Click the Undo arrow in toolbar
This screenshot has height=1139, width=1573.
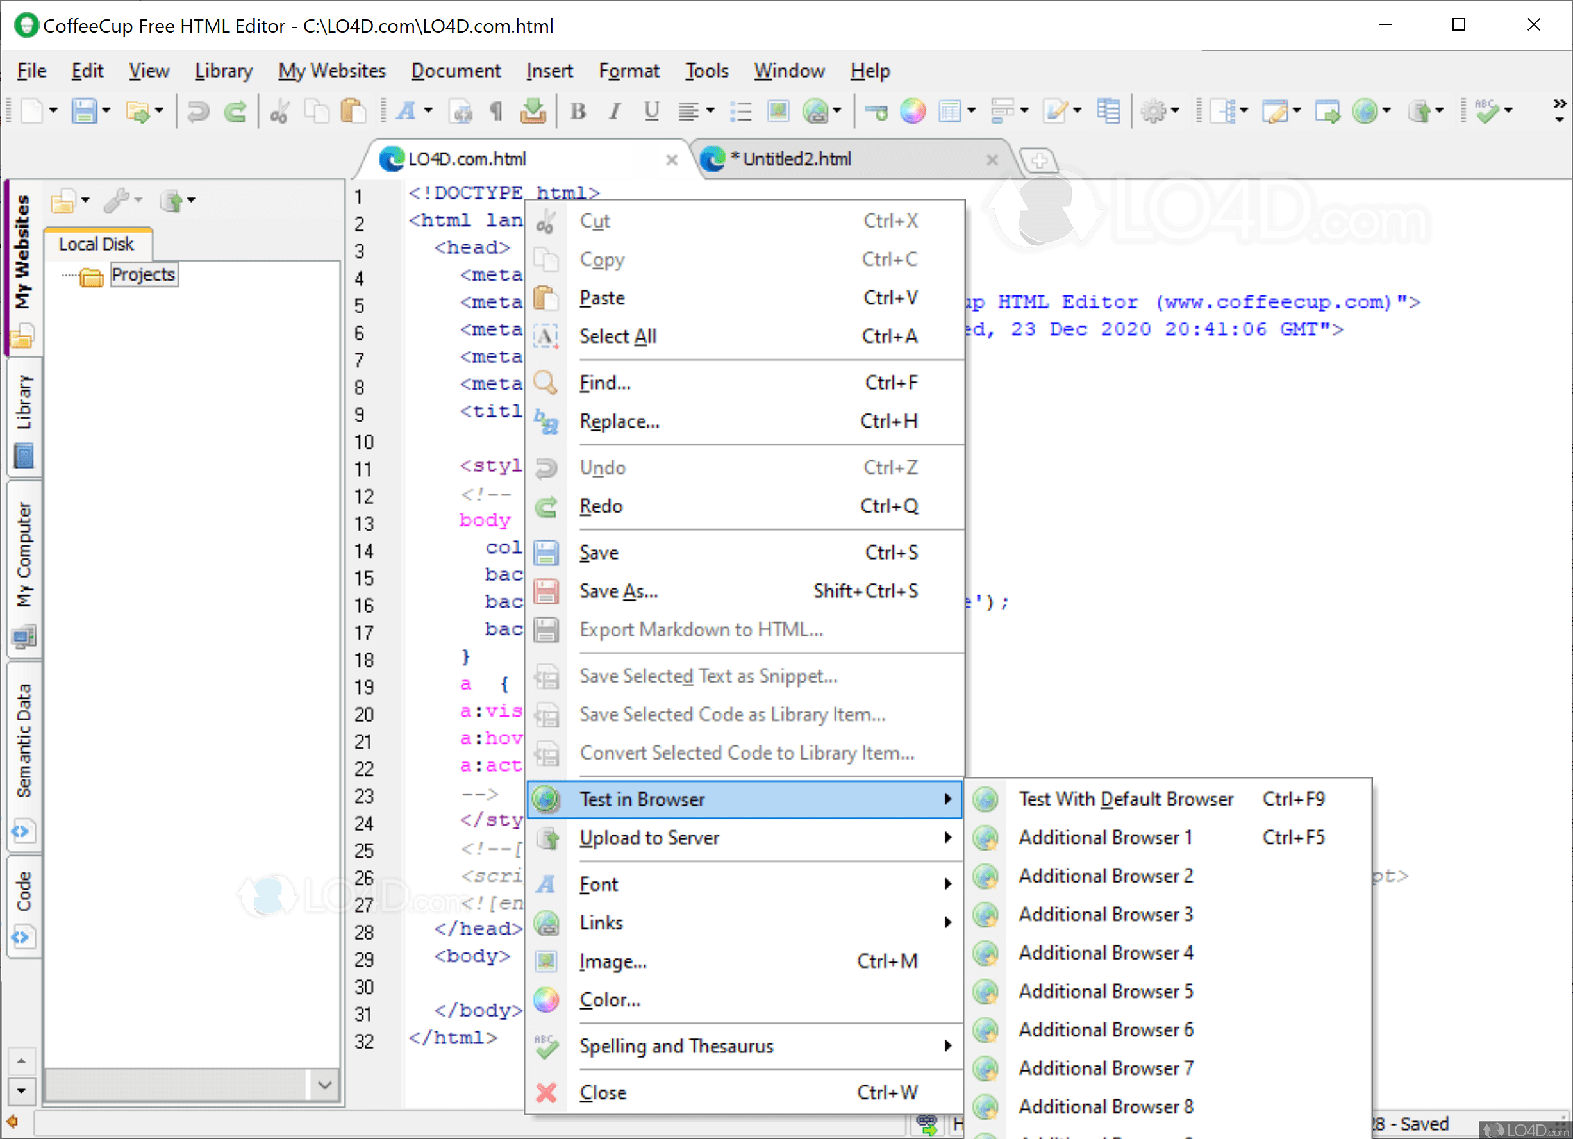[x=198, y=111]
